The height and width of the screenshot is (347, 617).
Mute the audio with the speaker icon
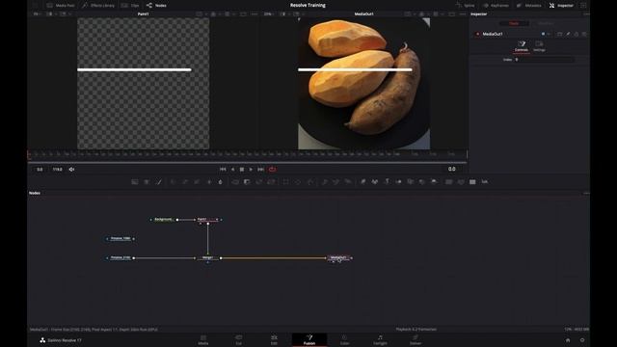click(x=71, y=170)
